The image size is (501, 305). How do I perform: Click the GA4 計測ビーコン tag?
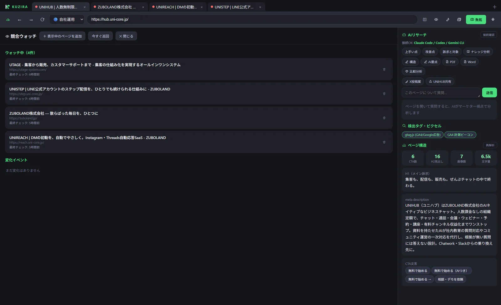(x=460, y=135)
